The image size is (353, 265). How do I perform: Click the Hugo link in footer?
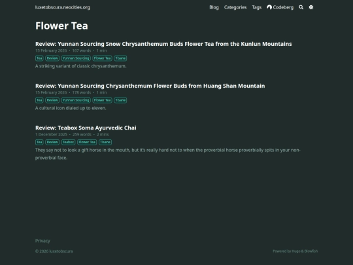296,251
